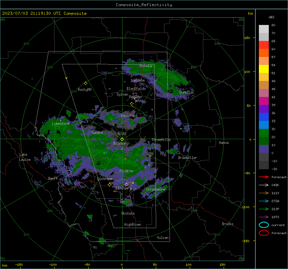
Task: Click the Didsbury label
Action: click(121, 143)
